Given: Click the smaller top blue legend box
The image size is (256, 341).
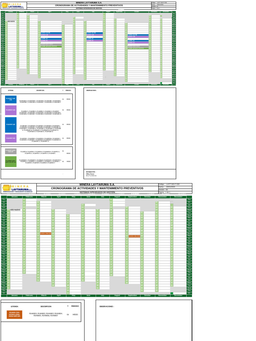Looking at the screenshot, I should (11, 99).
